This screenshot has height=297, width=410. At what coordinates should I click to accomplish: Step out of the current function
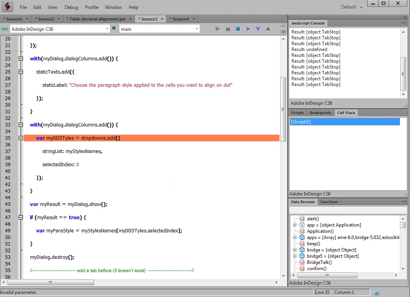pyautogui.click(x=268, y=29)
